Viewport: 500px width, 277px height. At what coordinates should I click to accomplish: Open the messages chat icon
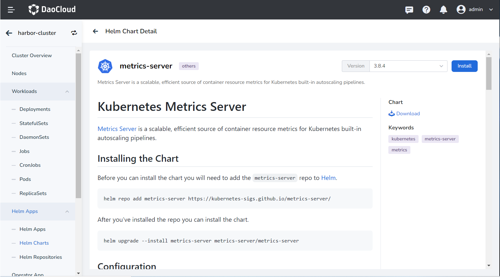409,10
